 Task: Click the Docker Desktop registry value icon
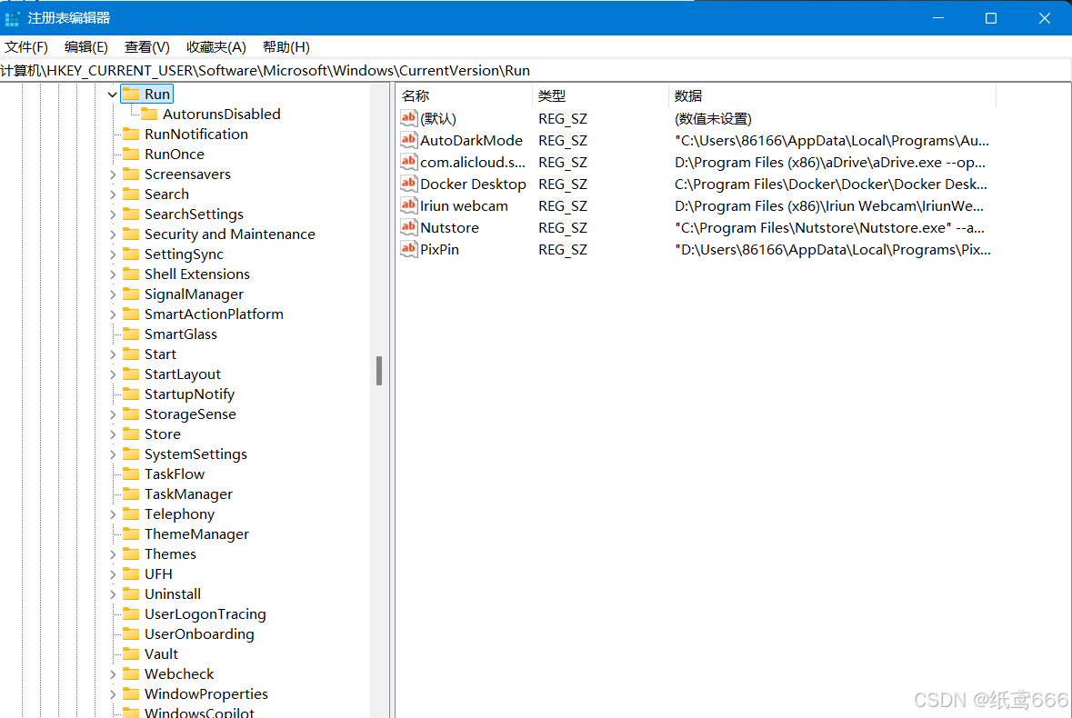(408, 184)
